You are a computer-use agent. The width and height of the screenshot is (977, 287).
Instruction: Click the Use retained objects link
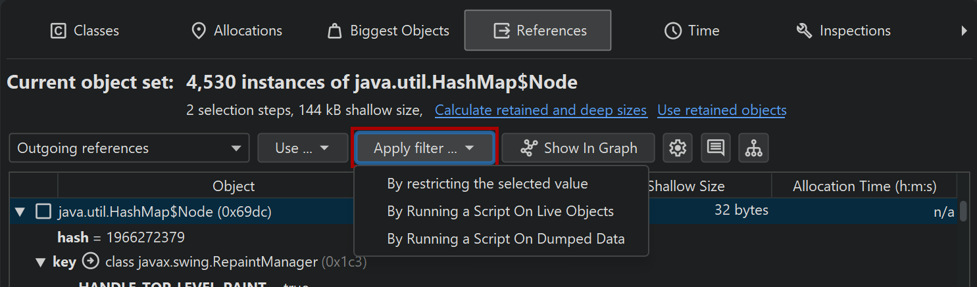[x=722, y=110]
